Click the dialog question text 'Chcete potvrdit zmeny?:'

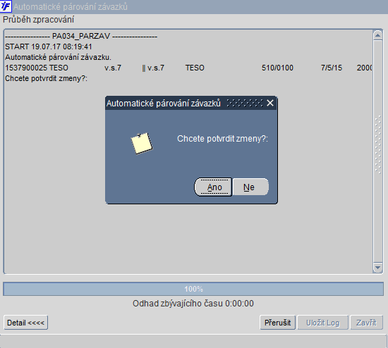click(222, 139)
